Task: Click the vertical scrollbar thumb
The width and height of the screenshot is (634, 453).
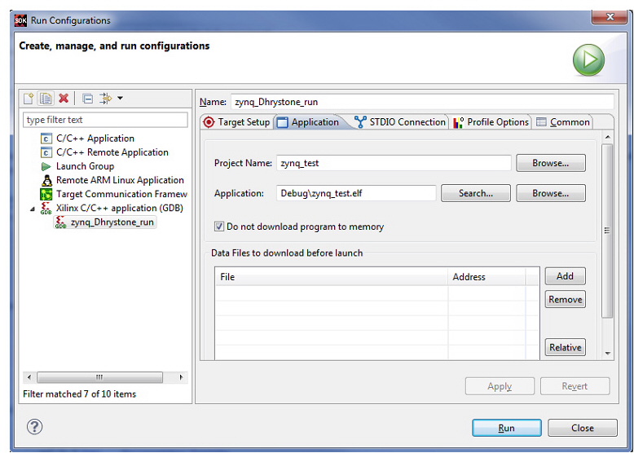Action: click(607, 231)
